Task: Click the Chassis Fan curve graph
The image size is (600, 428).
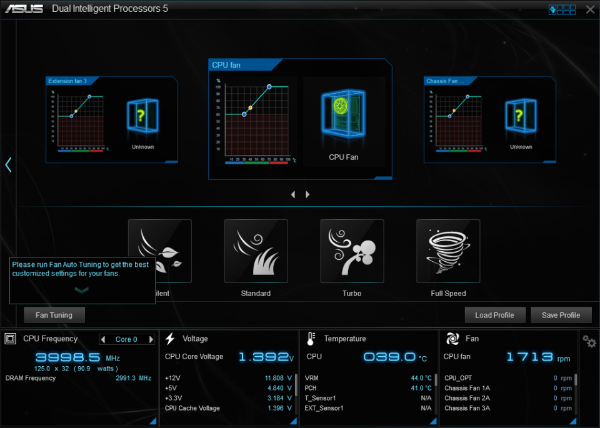Action: (x=458, y=121)
